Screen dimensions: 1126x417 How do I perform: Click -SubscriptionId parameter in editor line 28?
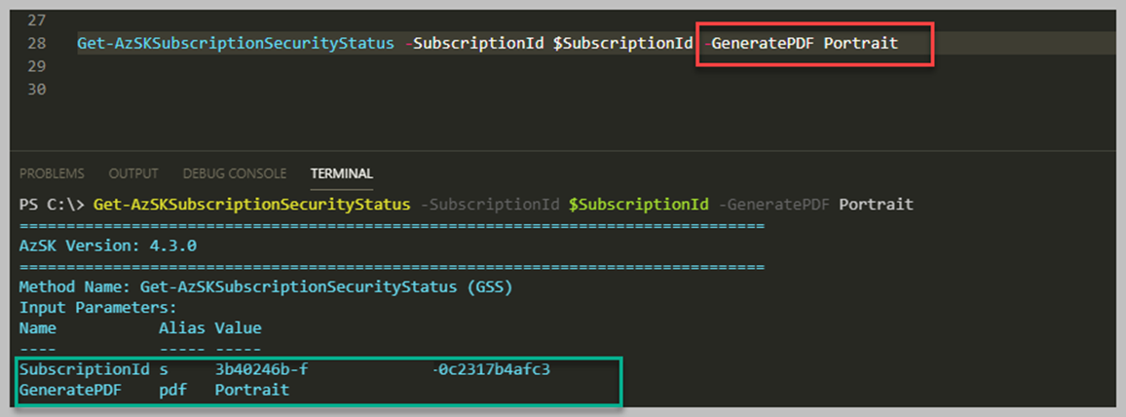pos(474,43)
